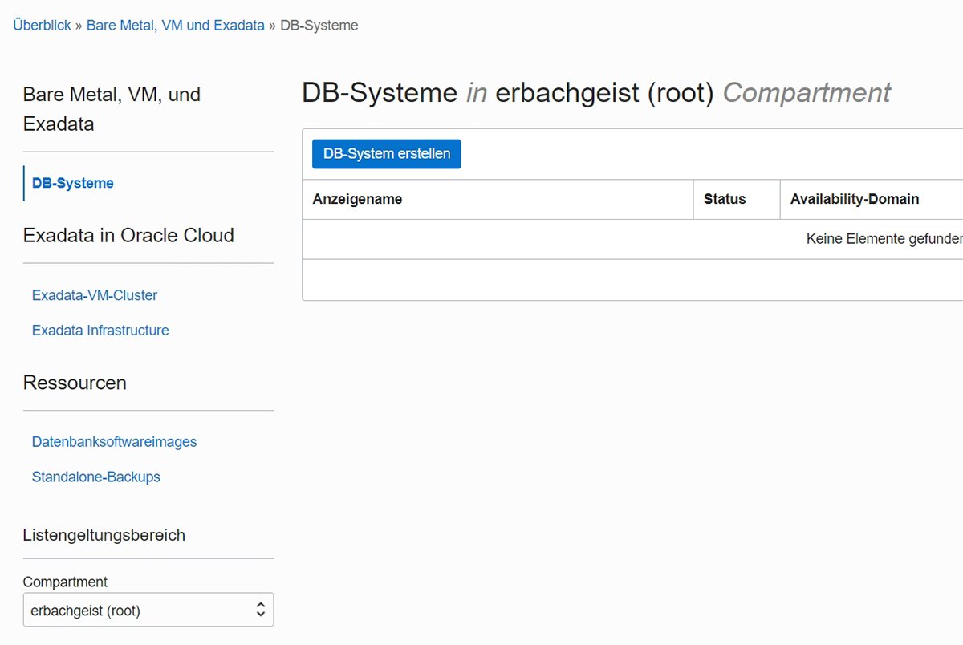The height and width of the screenshot is (645, 963).
Task: Navigate to Überblick via the breadcrumb
Action: 41,25
